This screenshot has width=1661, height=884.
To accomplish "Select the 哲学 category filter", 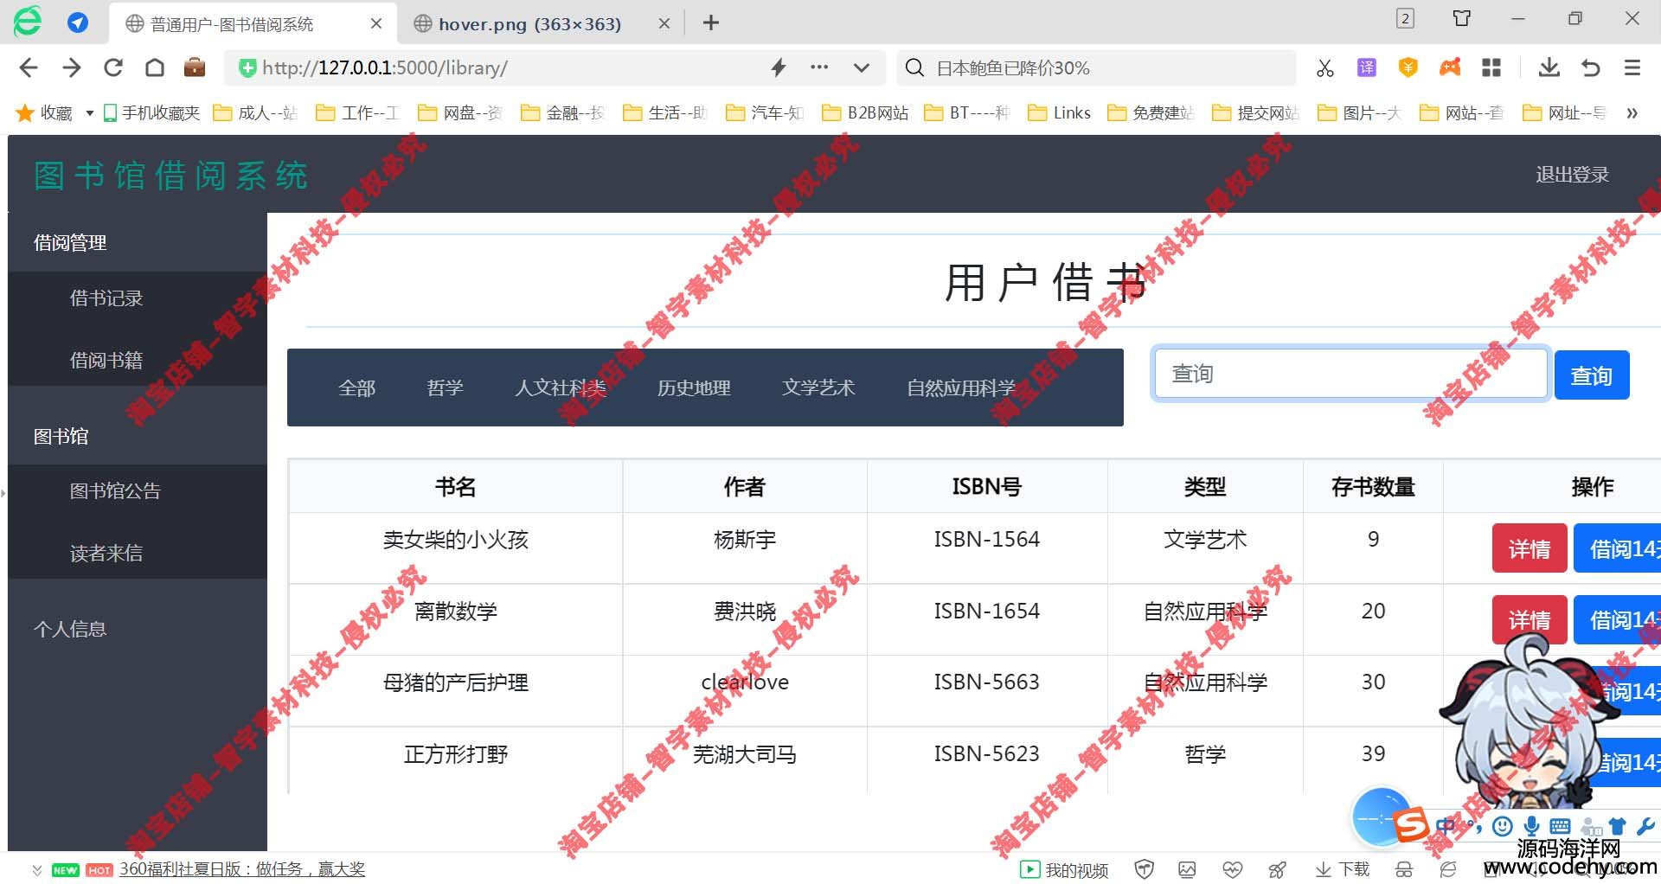I will point(445,388).
